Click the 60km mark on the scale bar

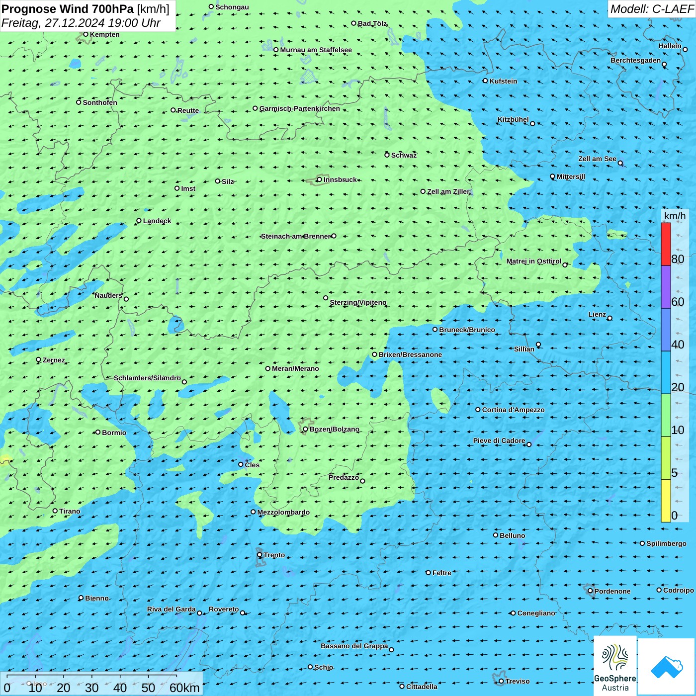coord(184,688)
